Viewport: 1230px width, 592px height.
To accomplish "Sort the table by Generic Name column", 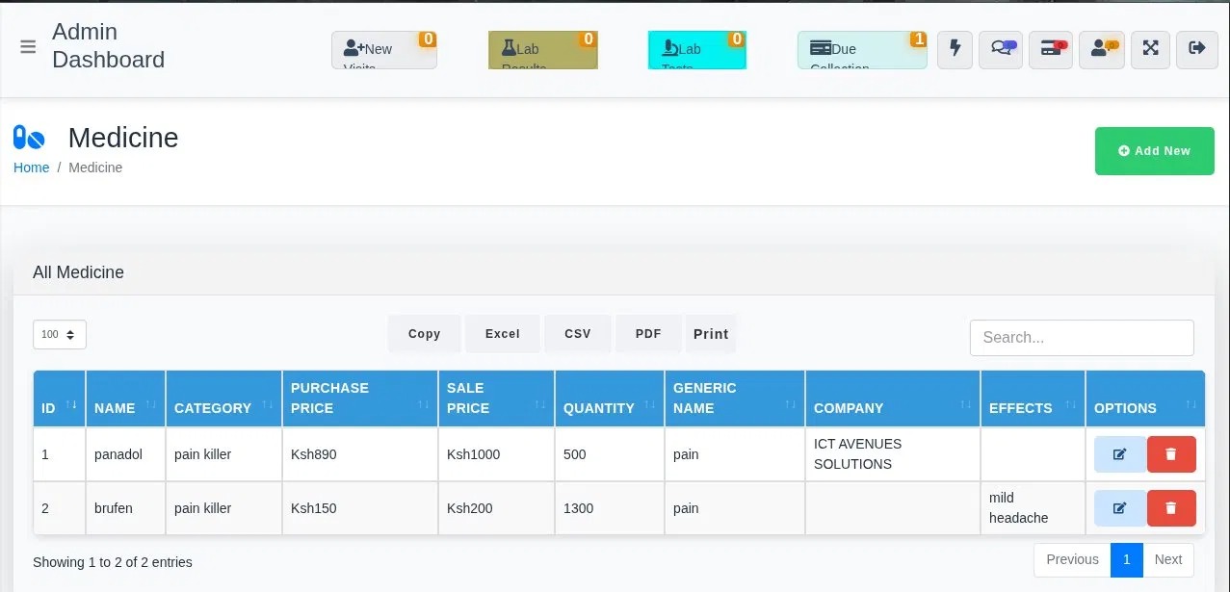I will [x=735, y=399].
